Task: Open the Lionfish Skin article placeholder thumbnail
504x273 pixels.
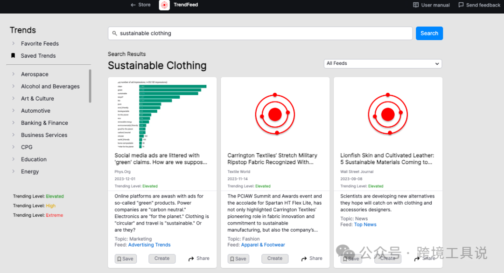Action: [388, 114]
